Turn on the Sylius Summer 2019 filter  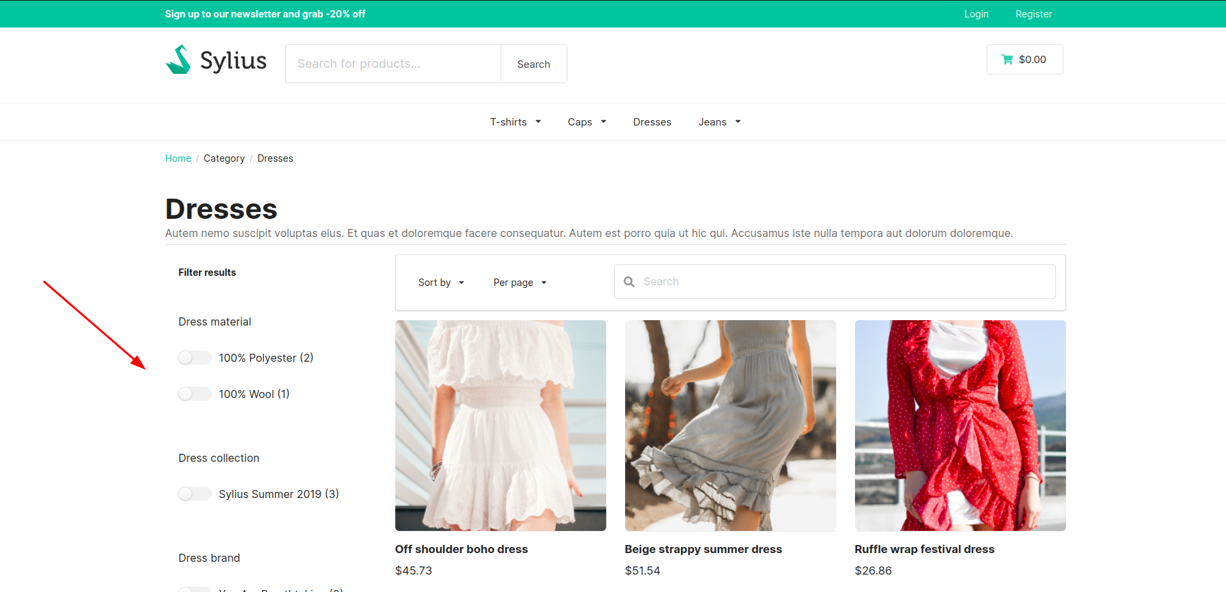195,494
